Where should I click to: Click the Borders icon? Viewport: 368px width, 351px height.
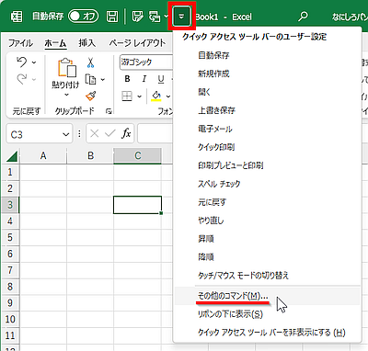127,96
